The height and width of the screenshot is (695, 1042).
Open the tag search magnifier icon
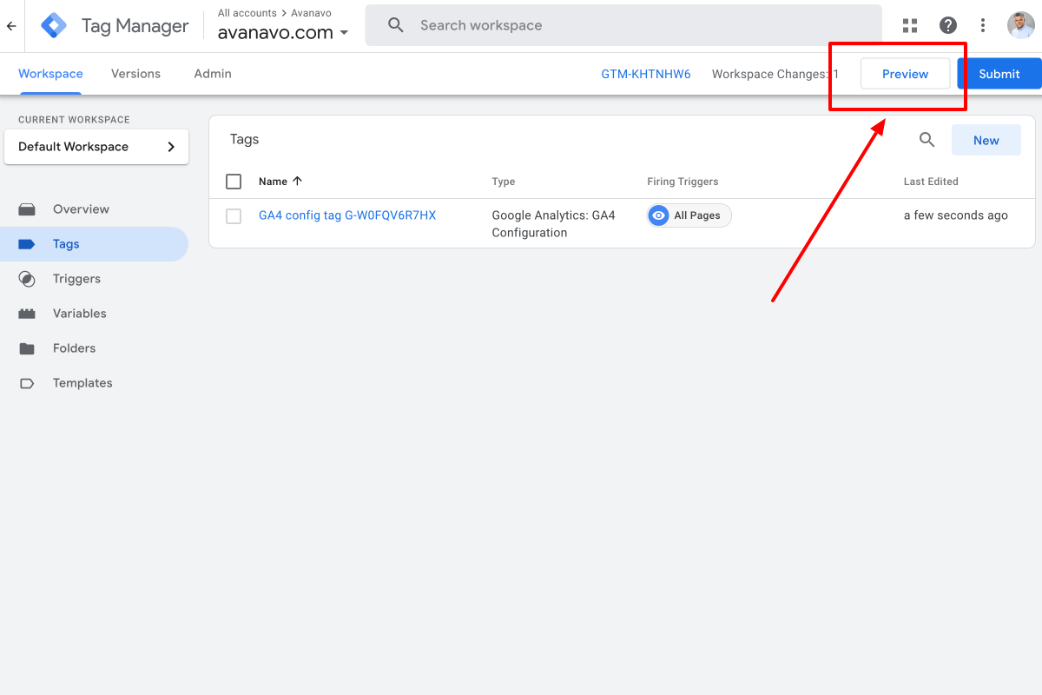(x=927, y=139)
